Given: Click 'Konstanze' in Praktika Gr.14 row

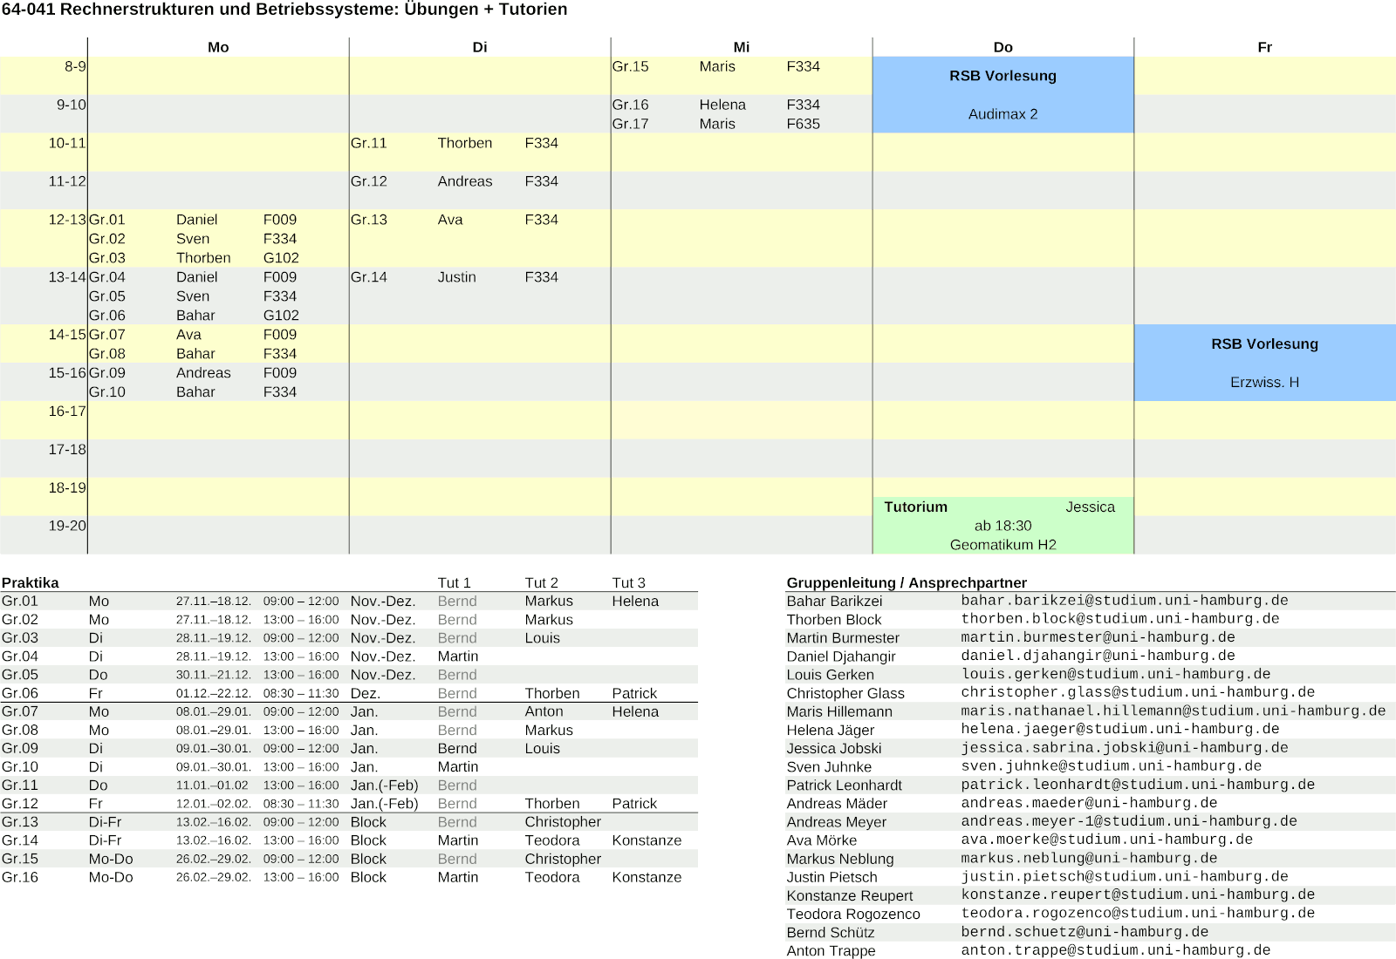Looking at the screenshot, I should (x=647, y=840).
